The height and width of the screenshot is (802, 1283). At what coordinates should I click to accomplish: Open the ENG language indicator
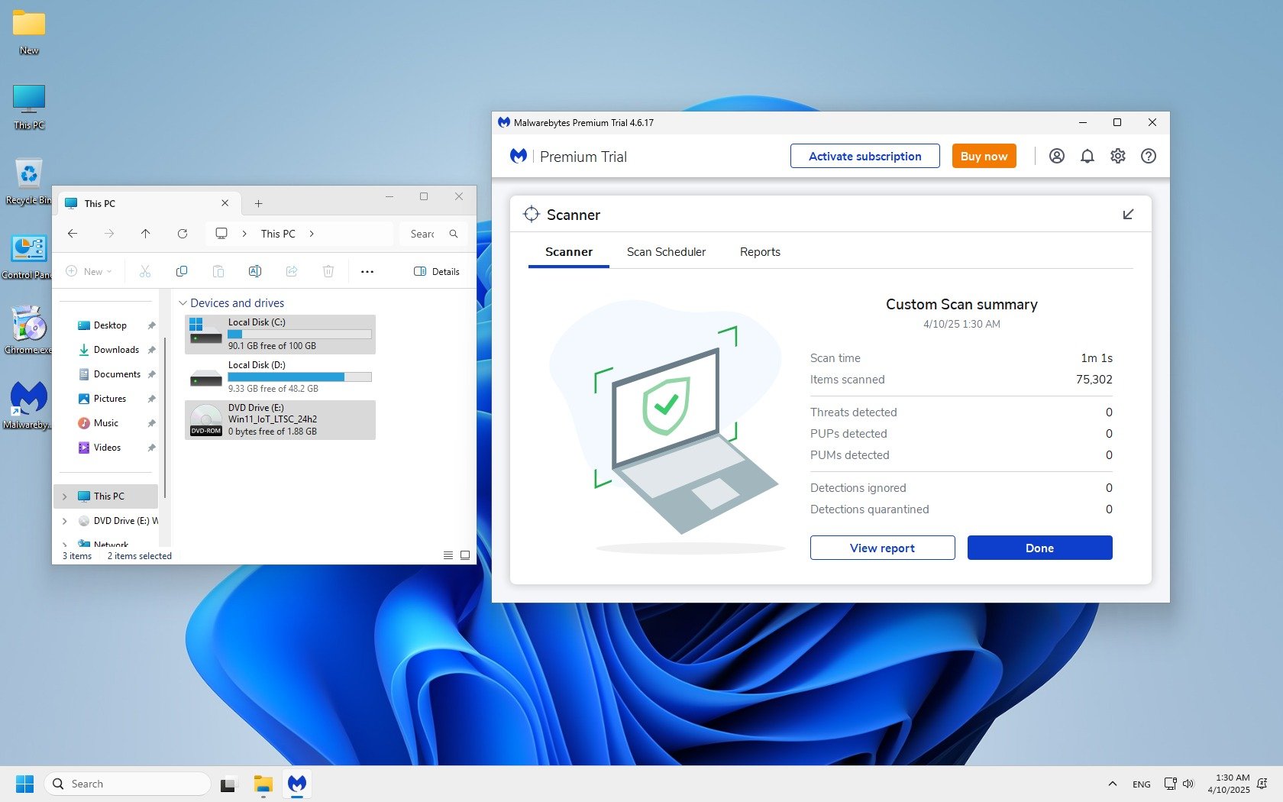click(x=1142, y=784)
